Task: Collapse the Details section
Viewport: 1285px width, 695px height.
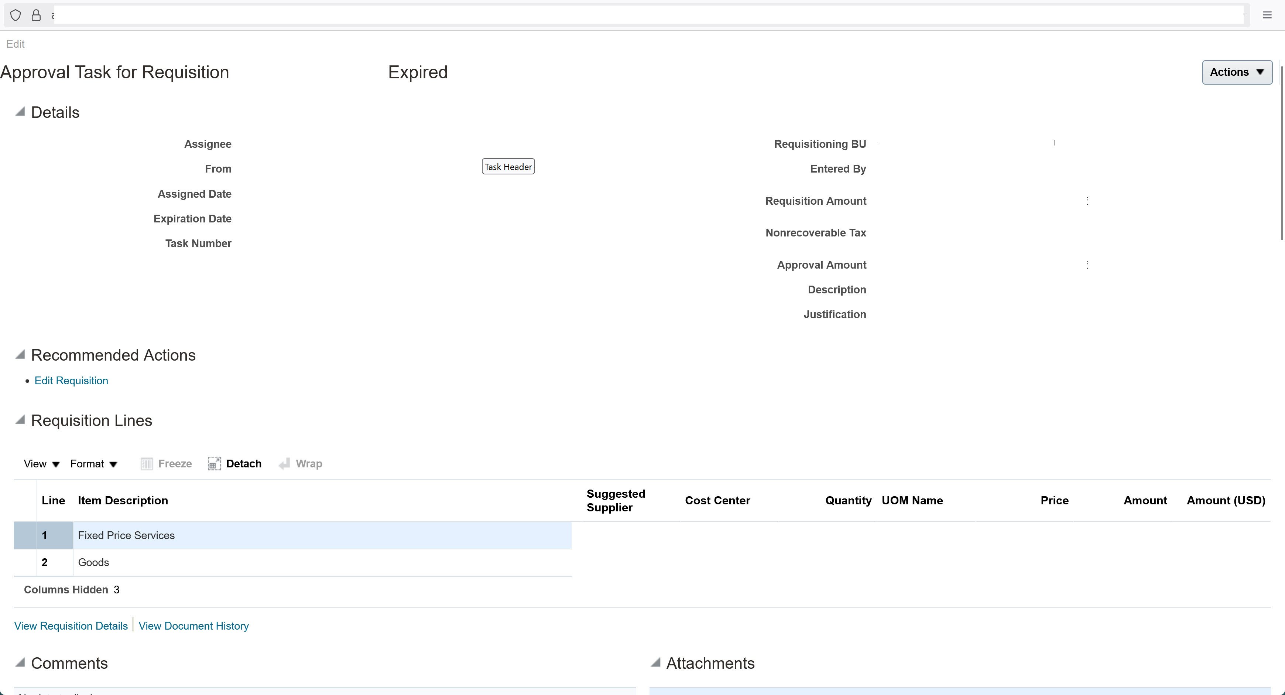Action: click(x=20, y=111)
